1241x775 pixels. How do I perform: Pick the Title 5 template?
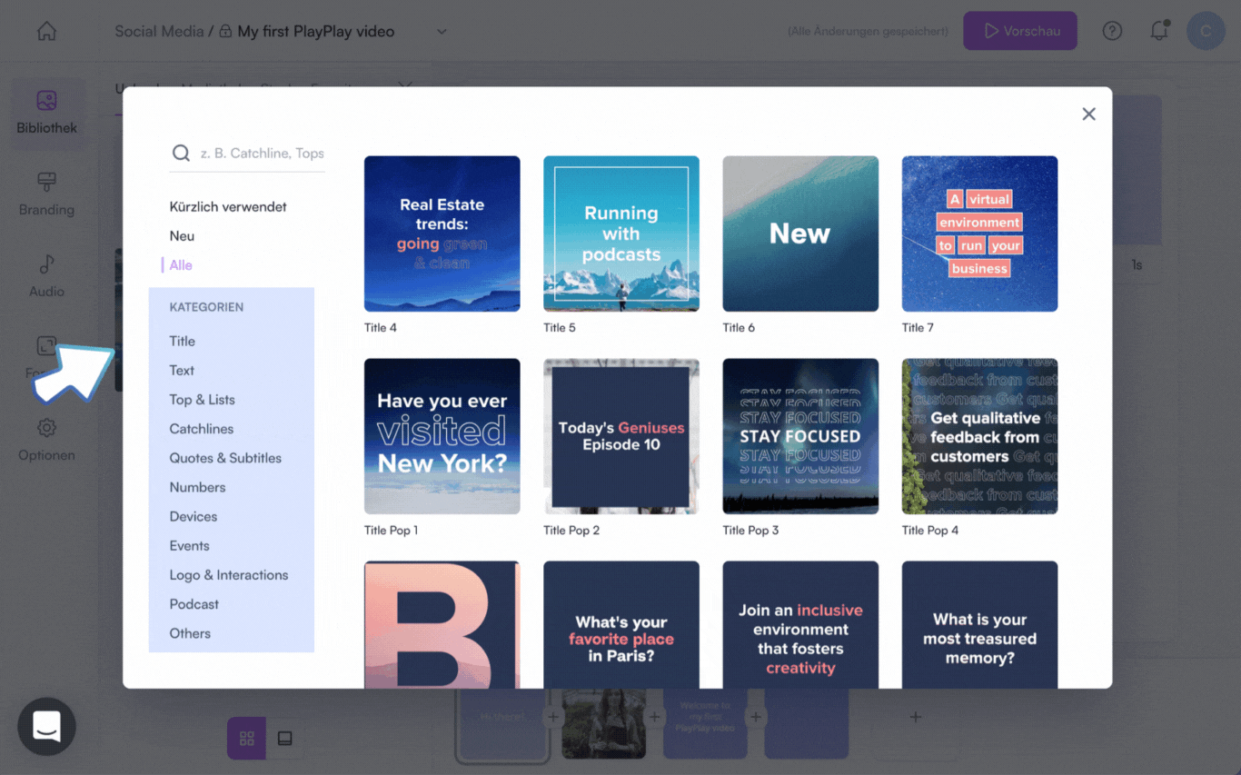621,233
